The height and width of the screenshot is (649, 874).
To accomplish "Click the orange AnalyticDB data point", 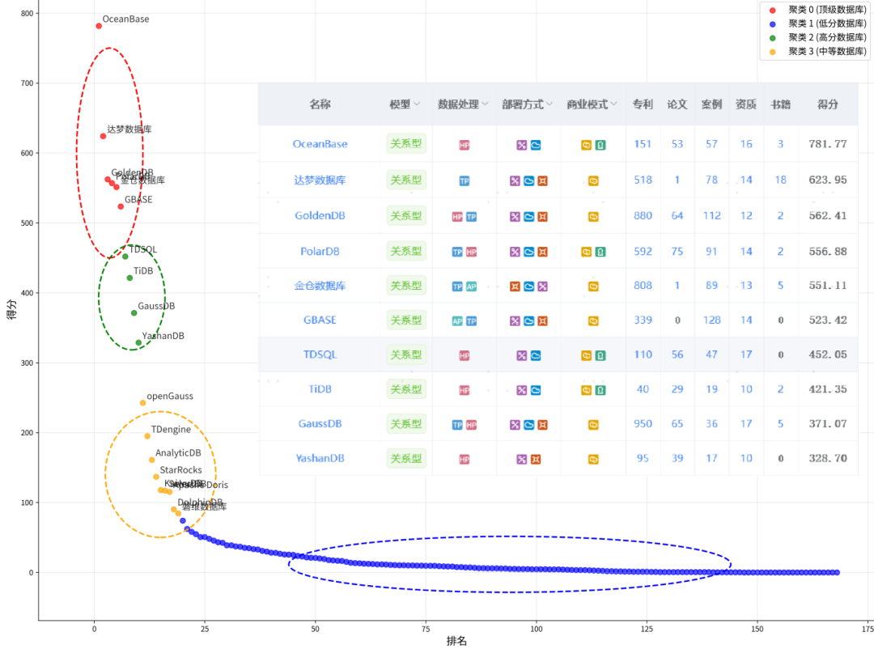I will [151, 460].
